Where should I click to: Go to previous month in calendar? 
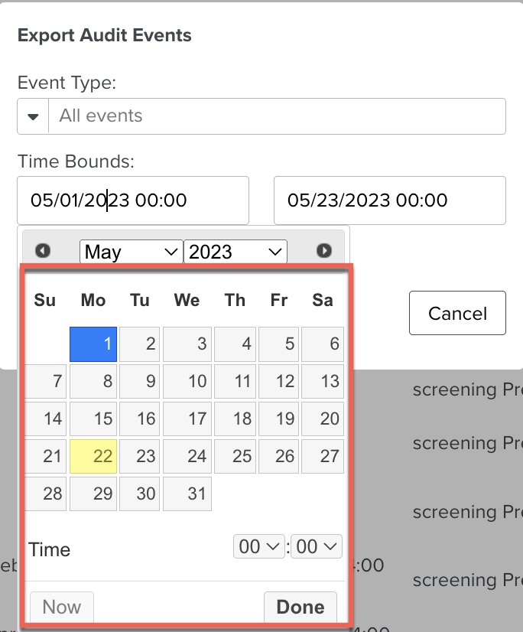click(43, 251)
